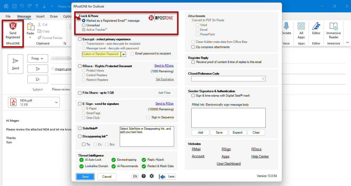Click the Reply Hijack green check icon

pyautogui.click(x=144, y=160)
